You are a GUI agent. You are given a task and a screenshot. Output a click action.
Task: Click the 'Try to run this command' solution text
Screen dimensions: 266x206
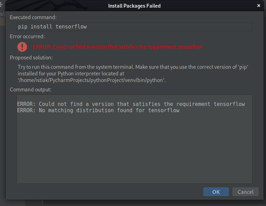tap(133, 67)
